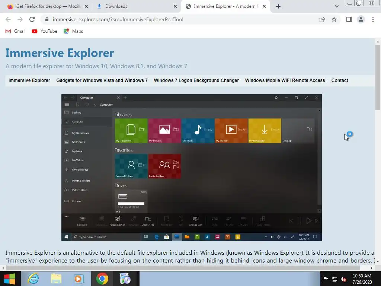The height and width of the screenshot is (286, 381).
Task: Open the taskbar clock showing 10:50 AM
Action: tap(362, 279)
